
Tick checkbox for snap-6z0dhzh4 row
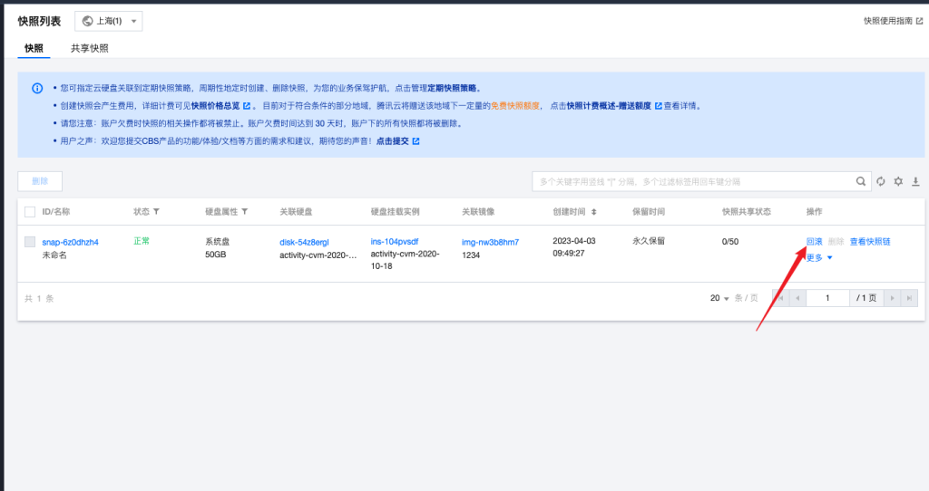(x=30, y=241)
